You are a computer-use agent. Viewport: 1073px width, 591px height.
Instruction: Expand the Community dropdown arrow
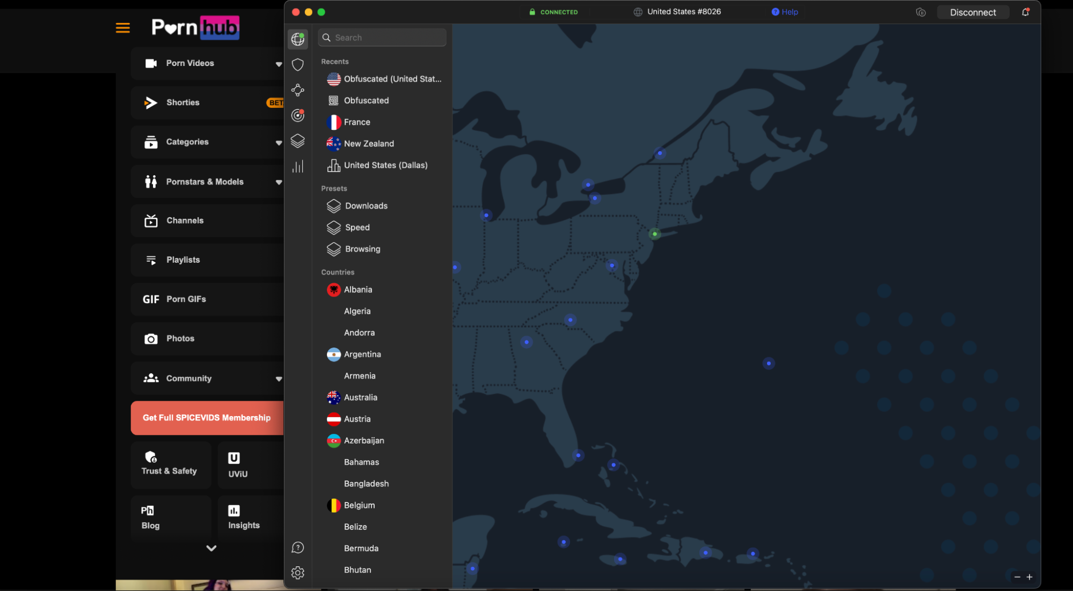279,379
